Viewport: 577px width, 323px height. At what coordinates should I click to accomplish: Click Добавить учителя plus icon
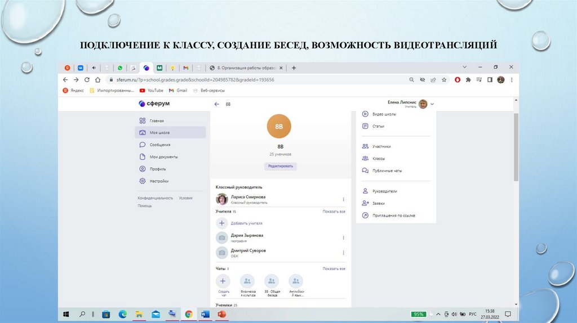pos(222,223)
